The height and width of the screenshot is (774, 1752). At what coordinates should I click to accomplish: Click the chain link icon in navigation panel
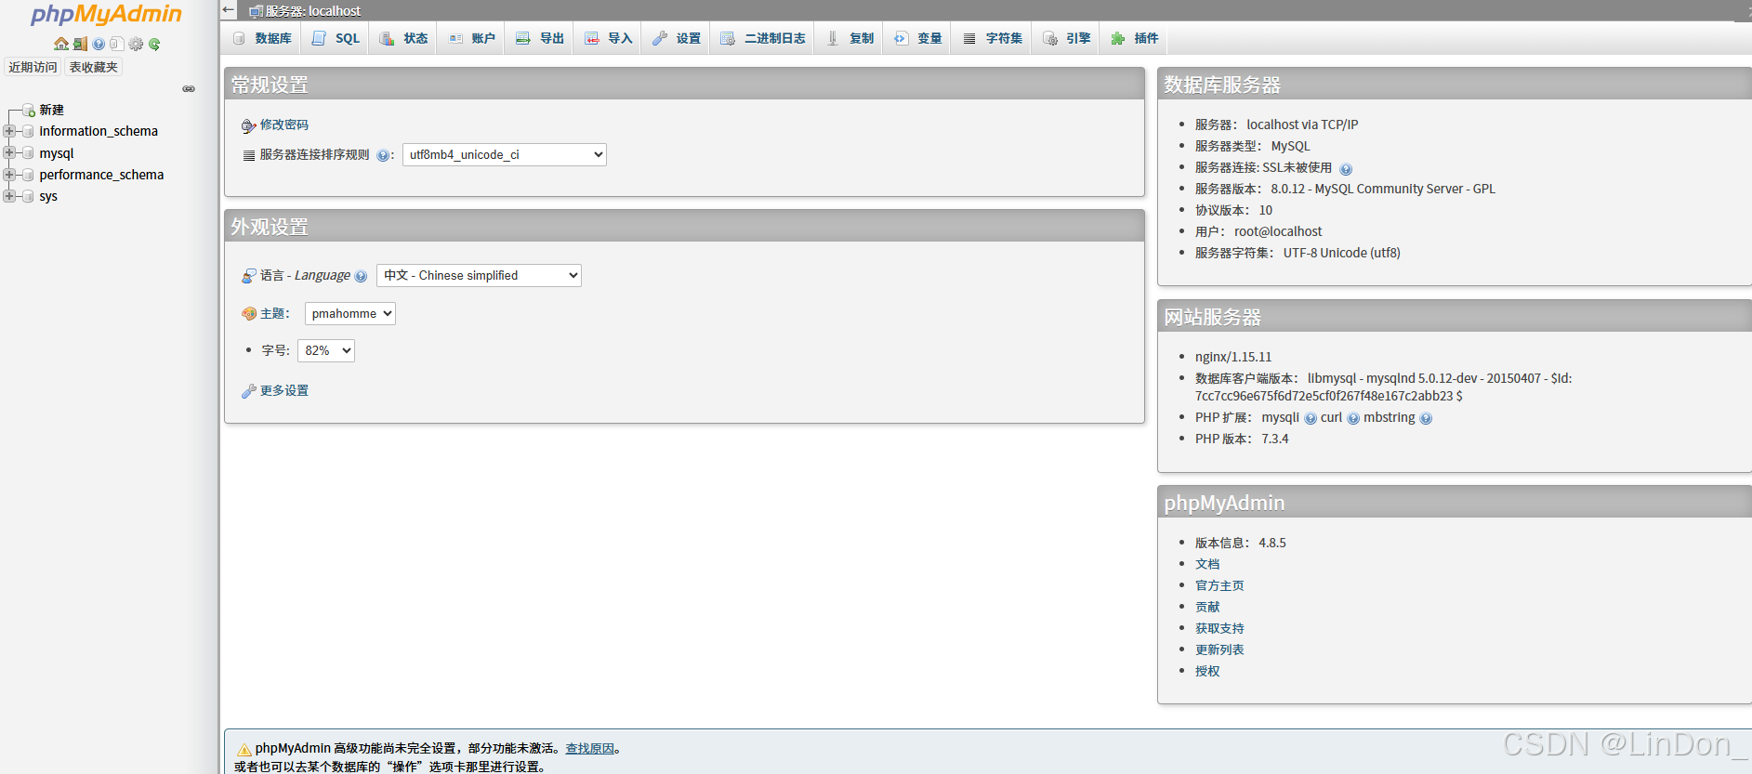point(189,89)
